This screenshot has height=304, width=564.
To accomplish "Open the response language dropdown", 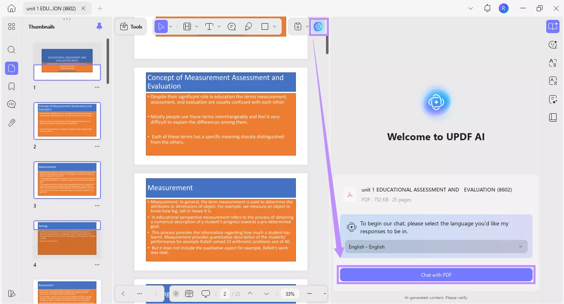I will [436, 247].
